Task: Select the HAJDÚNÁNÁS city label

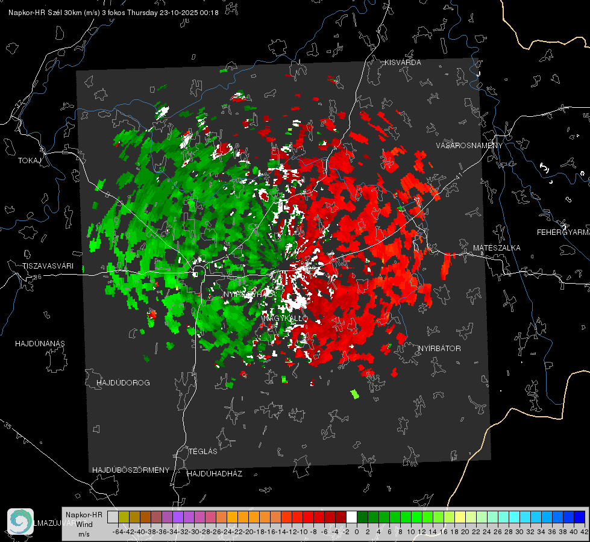Action: (x=40, y=343)
